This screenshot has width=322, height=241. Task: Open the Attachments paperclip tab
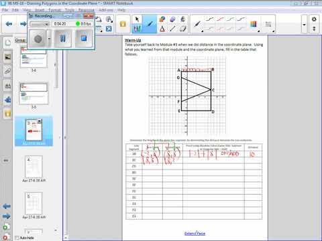(x=8, y=71)
